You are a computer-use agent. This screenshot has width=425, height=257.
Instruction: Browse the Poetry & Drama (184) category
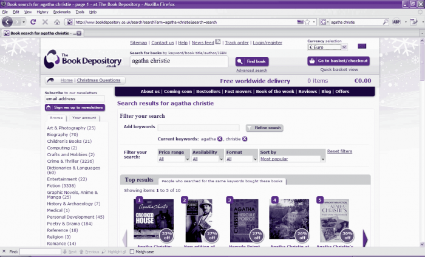pos(70,224)
